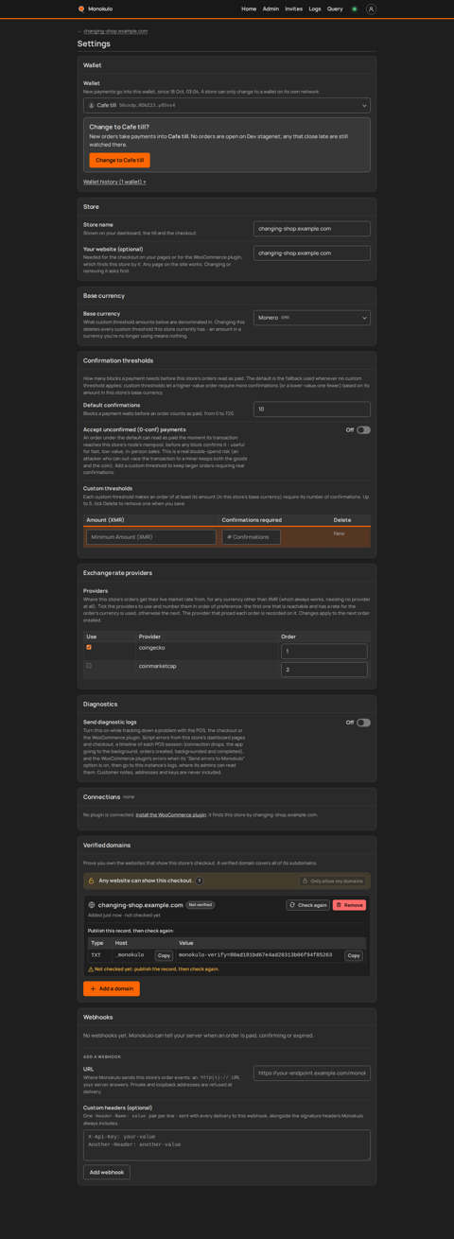Screen dimensions: 454x1239
Task: Click the unlocked padlock icon in checkout banner
Action: click(x=92, y=881)
